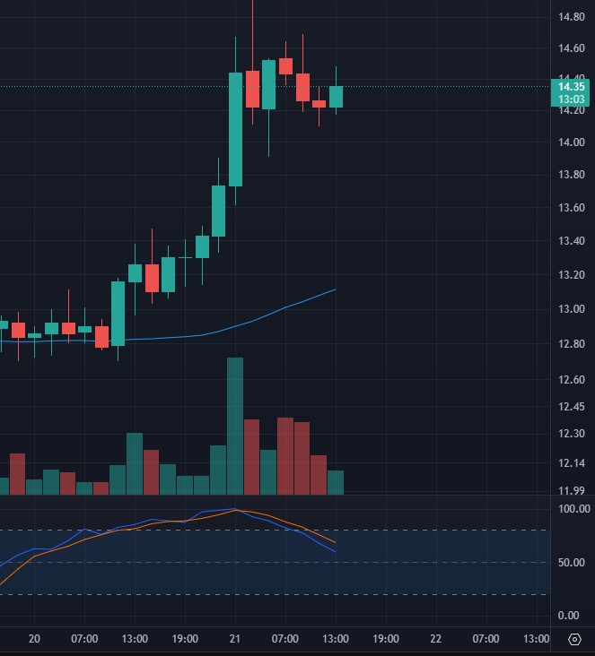
Task: Click time axis date label 21
Action: [x=235, y=639]
